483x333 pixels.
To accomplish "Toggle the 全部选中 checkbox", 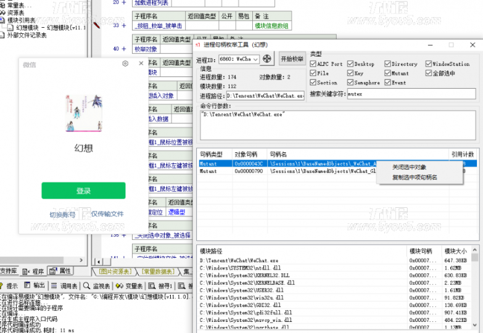I will click(x=429, y=73).
